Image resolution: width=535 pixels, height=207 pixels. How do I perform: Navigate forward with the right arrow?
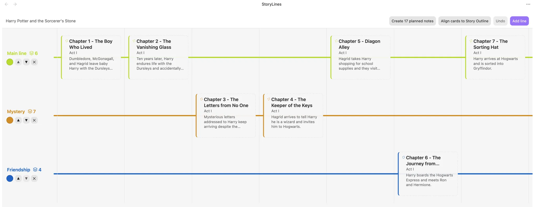coord(15,4)
